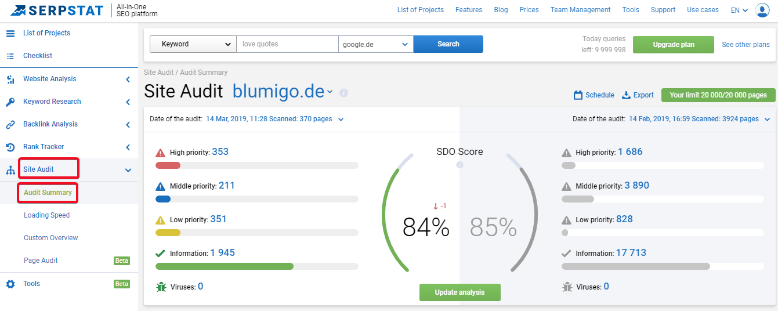This screenshot has width=778, height=311.
Task: Click the Backlink Analysis chain icon
Action: tap(10, 124)
